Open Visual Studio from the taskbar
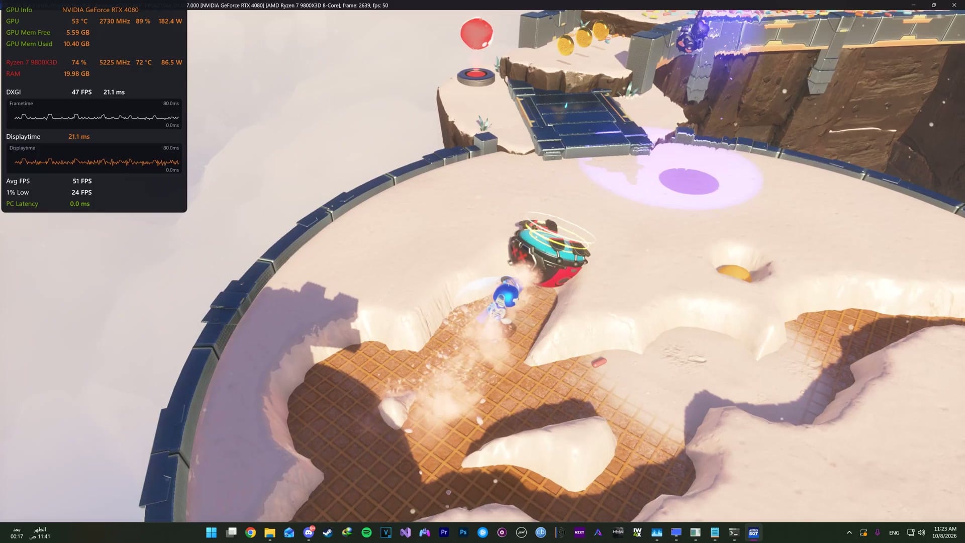Image resolution: width=965 pixels, height=543 pixels. point(405,532)
